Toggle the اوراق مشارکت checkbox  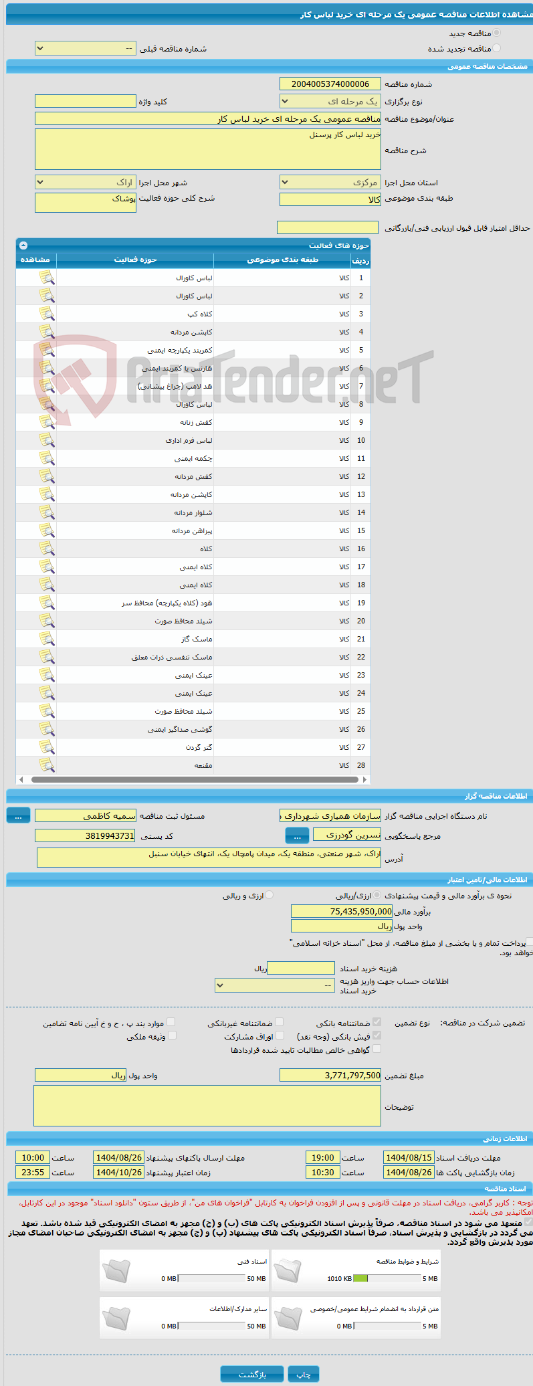(280, 1035)
